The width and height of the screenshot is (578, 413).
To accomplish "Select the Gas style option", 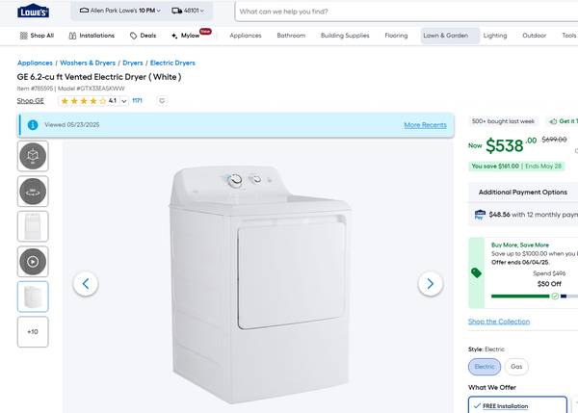I will [x=516, y=367].
